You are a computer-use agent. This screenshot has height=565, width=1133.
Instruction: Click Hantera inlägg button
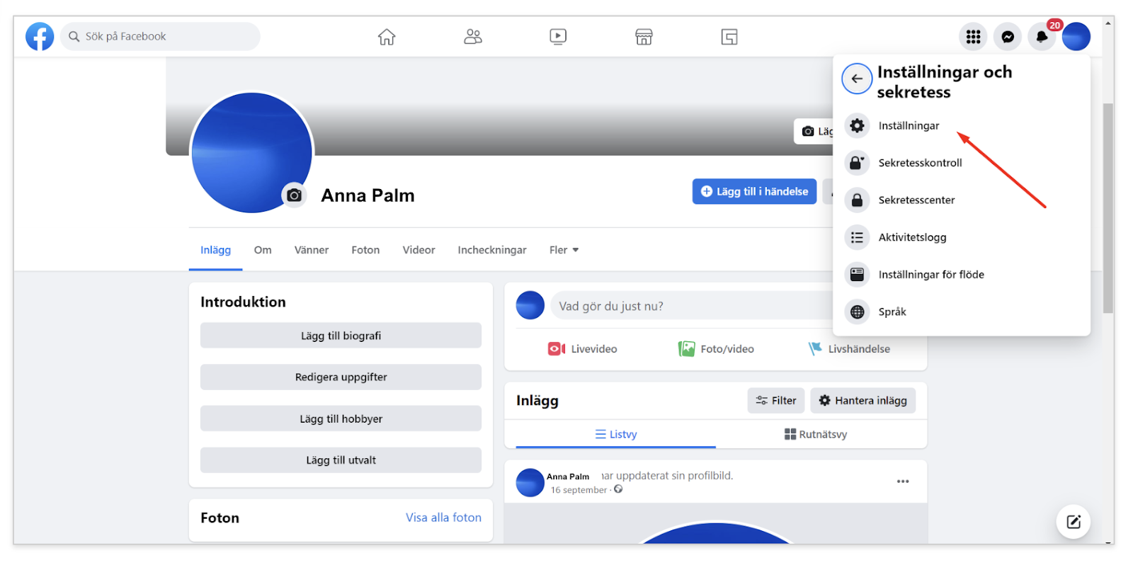point(862,400)
